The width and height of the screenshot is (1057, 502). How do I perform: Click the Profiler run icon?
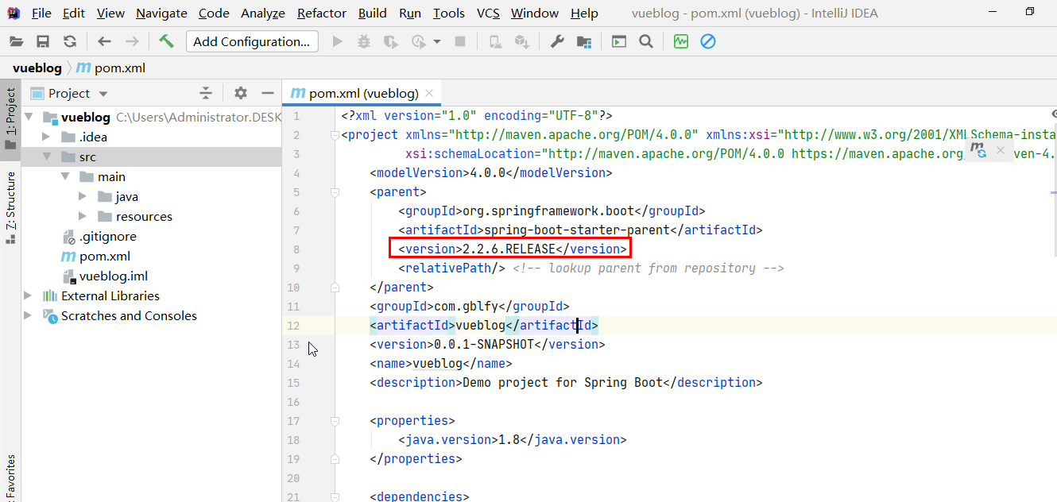click(419, 41)
